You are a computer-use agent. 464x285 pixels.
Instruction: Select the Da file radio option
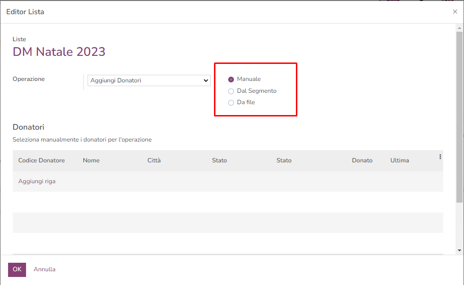tap(231, 102)
